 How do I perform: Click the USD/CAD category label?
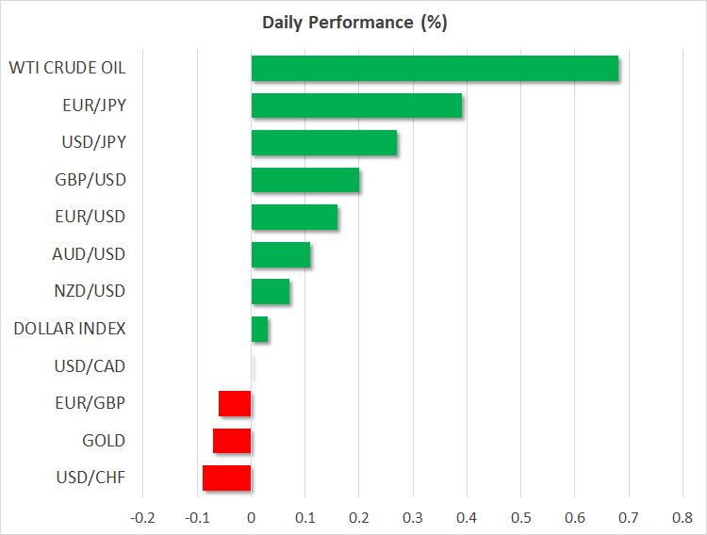click(x=90, y=365)
